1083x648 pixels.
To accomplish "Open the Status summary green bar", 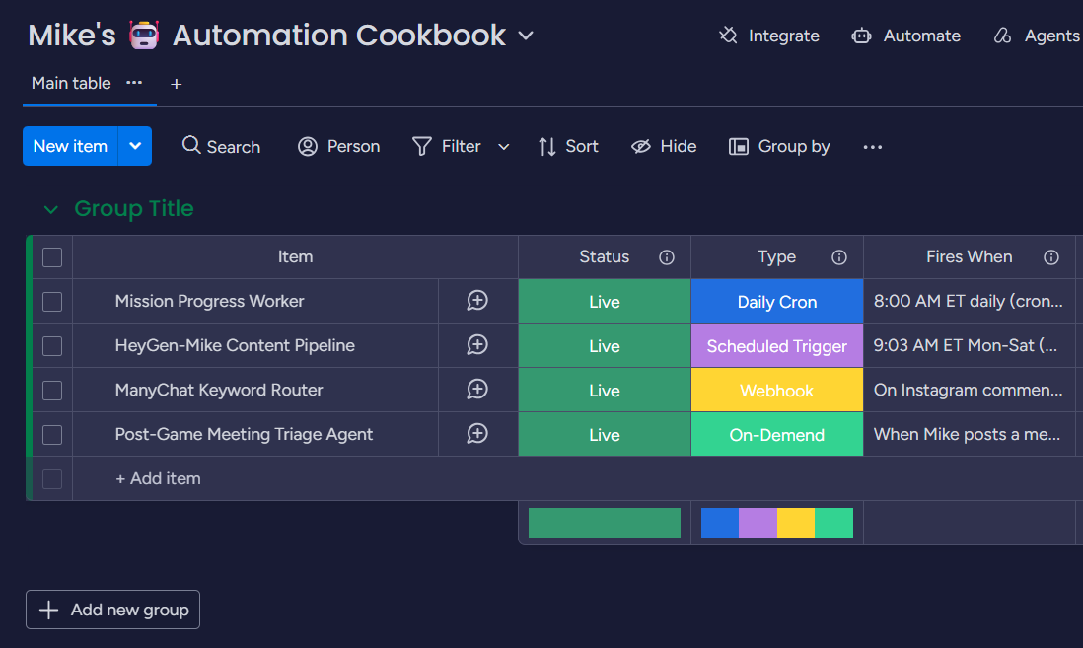I will 605,523.
